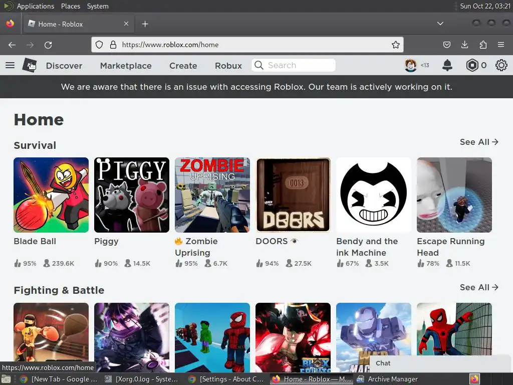Save page to Pocket
The image size is (513, 385).
pos(446,45)
